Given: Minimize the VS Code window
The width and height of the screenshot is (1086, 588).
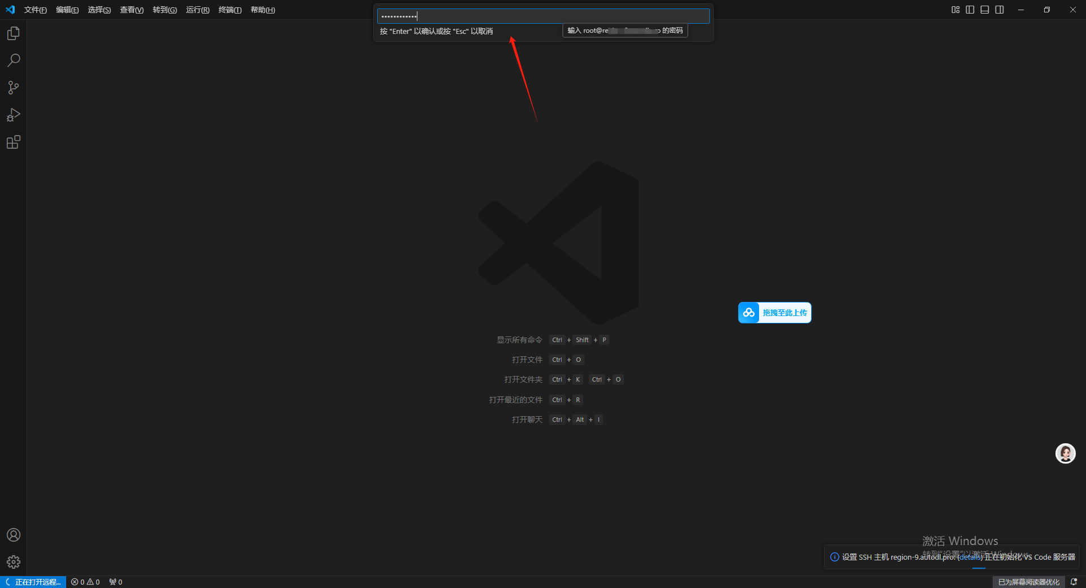Looking at the screenshot, I should point(1021,10).
